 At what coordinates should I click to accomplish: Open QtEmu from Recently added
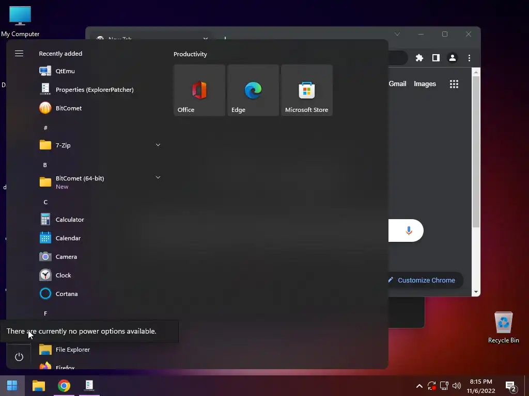[100, 71]
